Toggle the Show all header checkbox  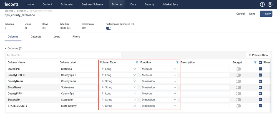tap(260, 62)
